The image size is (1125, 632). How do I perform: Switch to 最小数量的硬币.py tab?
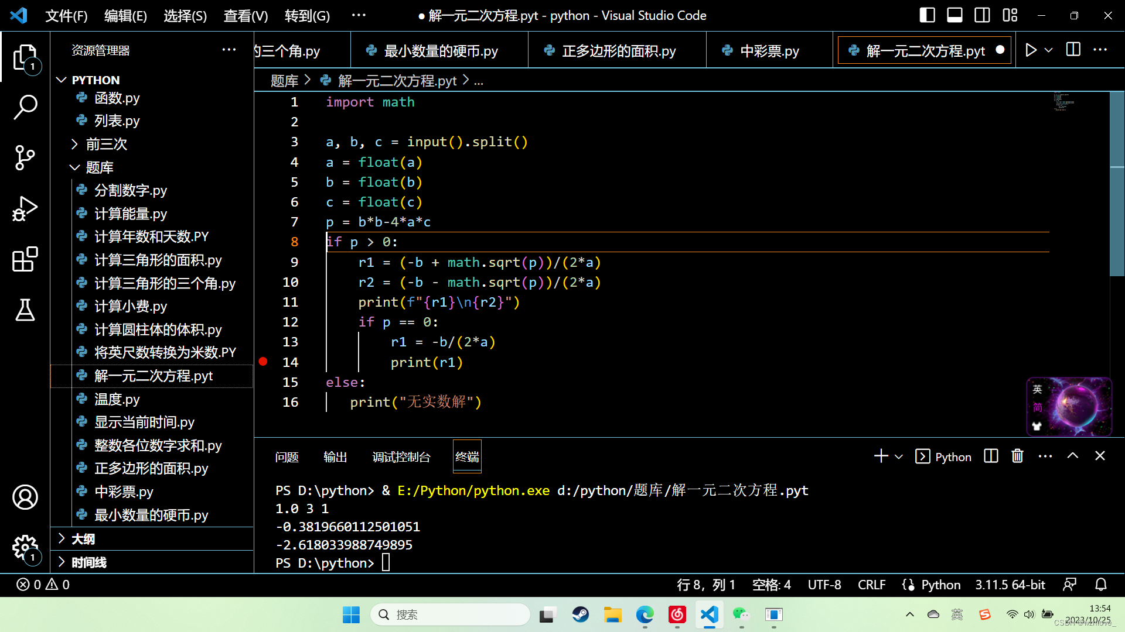pyautogui.click(x=439, y=51)
